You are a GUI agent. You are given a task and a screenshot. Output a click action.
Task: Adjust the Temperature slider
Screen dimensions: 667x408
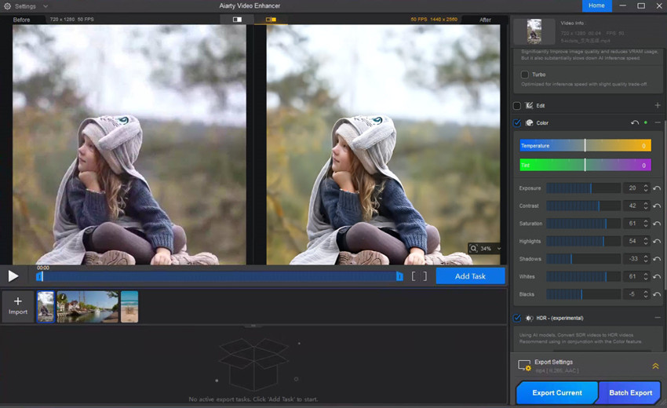point(585,145)
